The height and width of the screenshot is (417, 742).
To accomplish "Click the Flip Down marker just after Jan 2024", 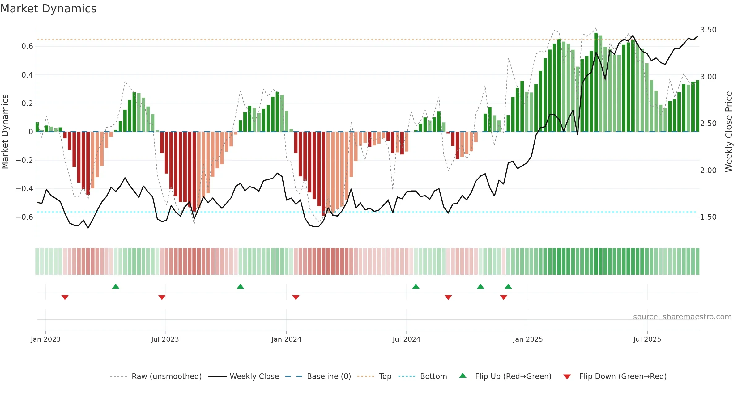I will [x=296, y=297].
